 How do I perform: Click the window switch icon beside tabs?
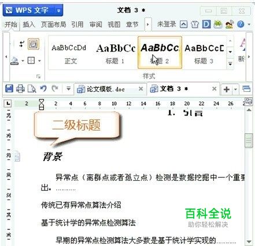click(246, 89)
